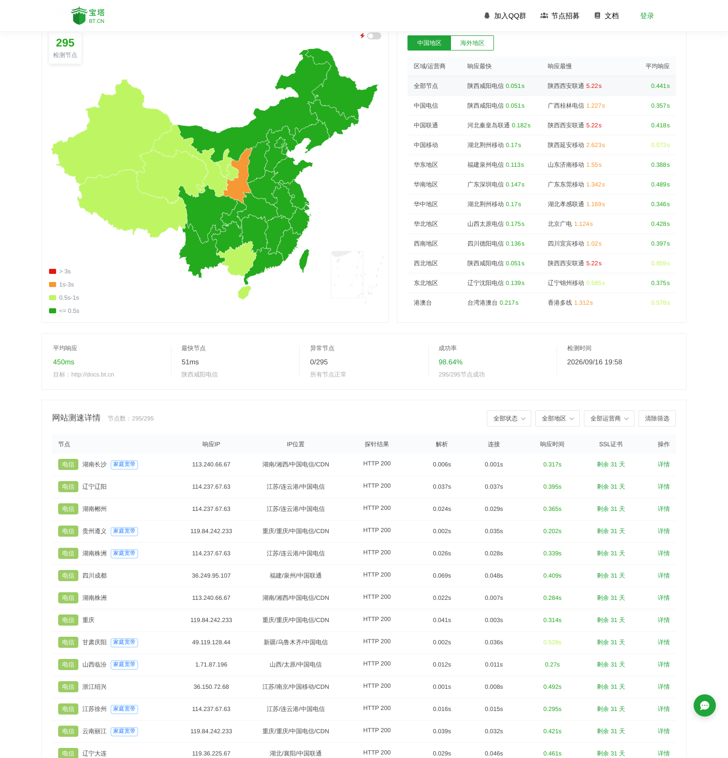Click the 295 检测节点 counter card
Image resolution: width=728 pixels, height=758 pixels.
point(65,48)
